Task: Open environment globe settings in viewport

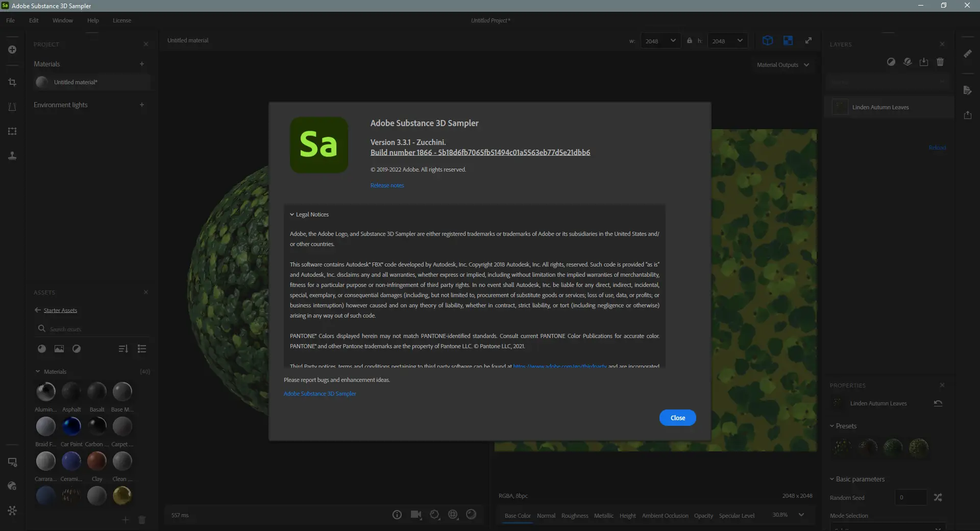Action: point(453,515)
